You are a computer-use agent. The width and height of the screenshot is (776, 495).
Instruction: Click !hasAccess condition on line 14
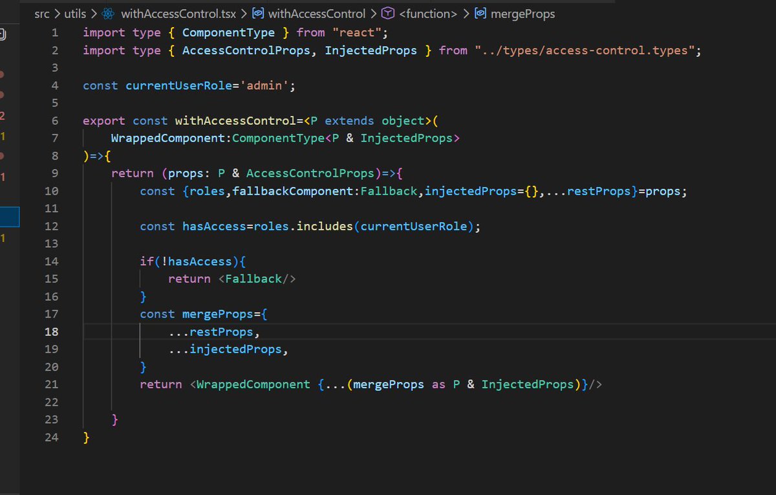(197, 261)
